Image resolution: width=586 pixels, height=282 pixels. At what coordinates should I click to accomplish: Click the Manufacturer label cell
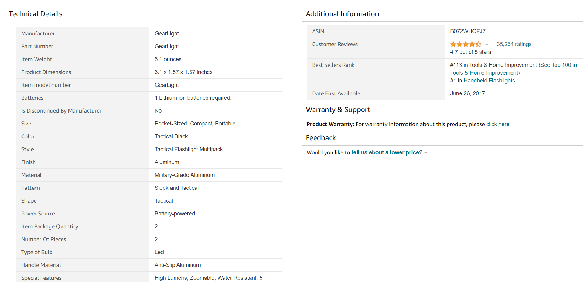82,34
